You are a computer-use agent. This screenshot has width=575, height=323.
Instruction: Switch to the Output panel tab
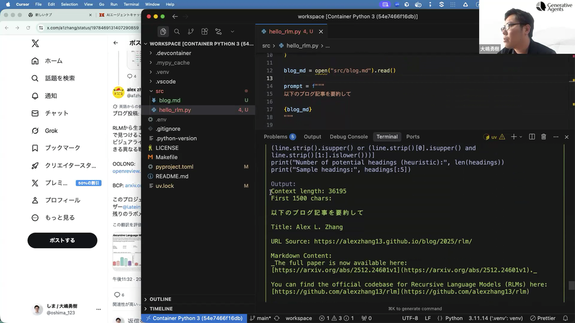(312, 137)
